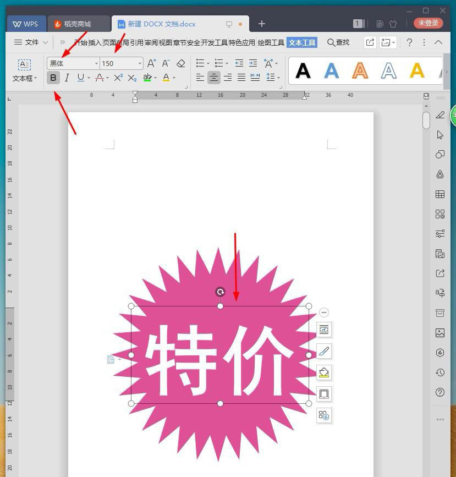The image size is (456, 477).
Task: Expand the font size dropdown
Action: (x=140, y=63)
